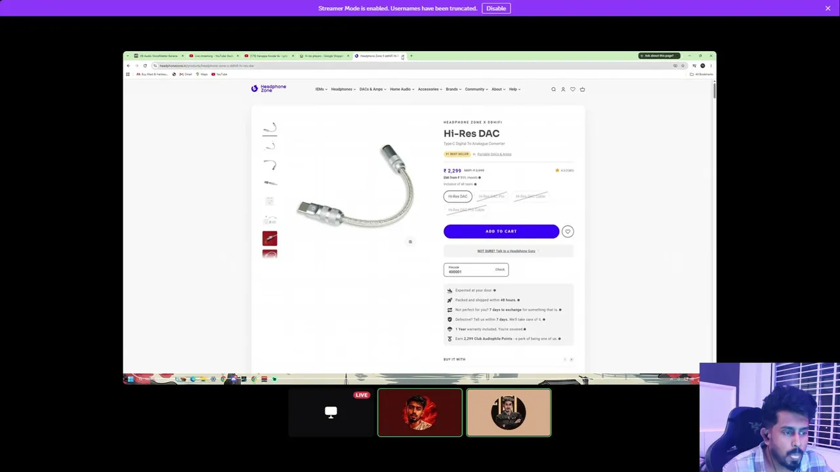Open the account profile icon in site header
Image resolution: width=840 pixels, height=472 pixels.
click(563, 89)
